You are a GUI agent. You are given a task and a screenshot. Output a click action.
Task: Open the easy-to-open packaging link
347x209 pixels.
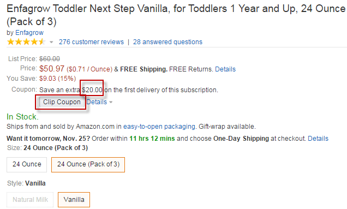159,127
